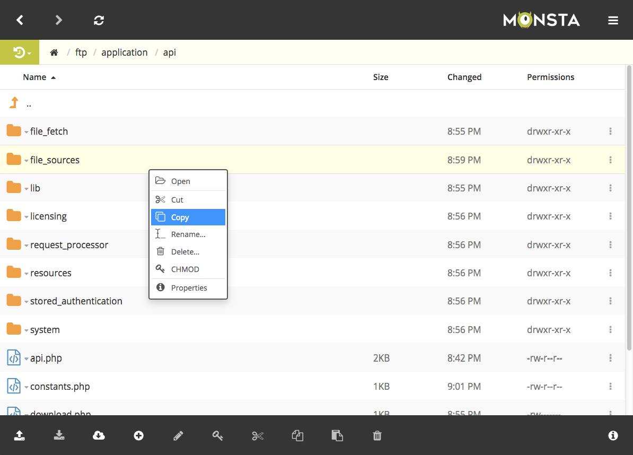Navigate to ftp breadcrumb

(81, 52)
